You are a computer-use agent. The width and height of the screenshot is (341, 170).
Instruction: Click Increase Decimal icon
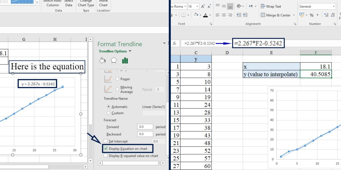point(326,15)
